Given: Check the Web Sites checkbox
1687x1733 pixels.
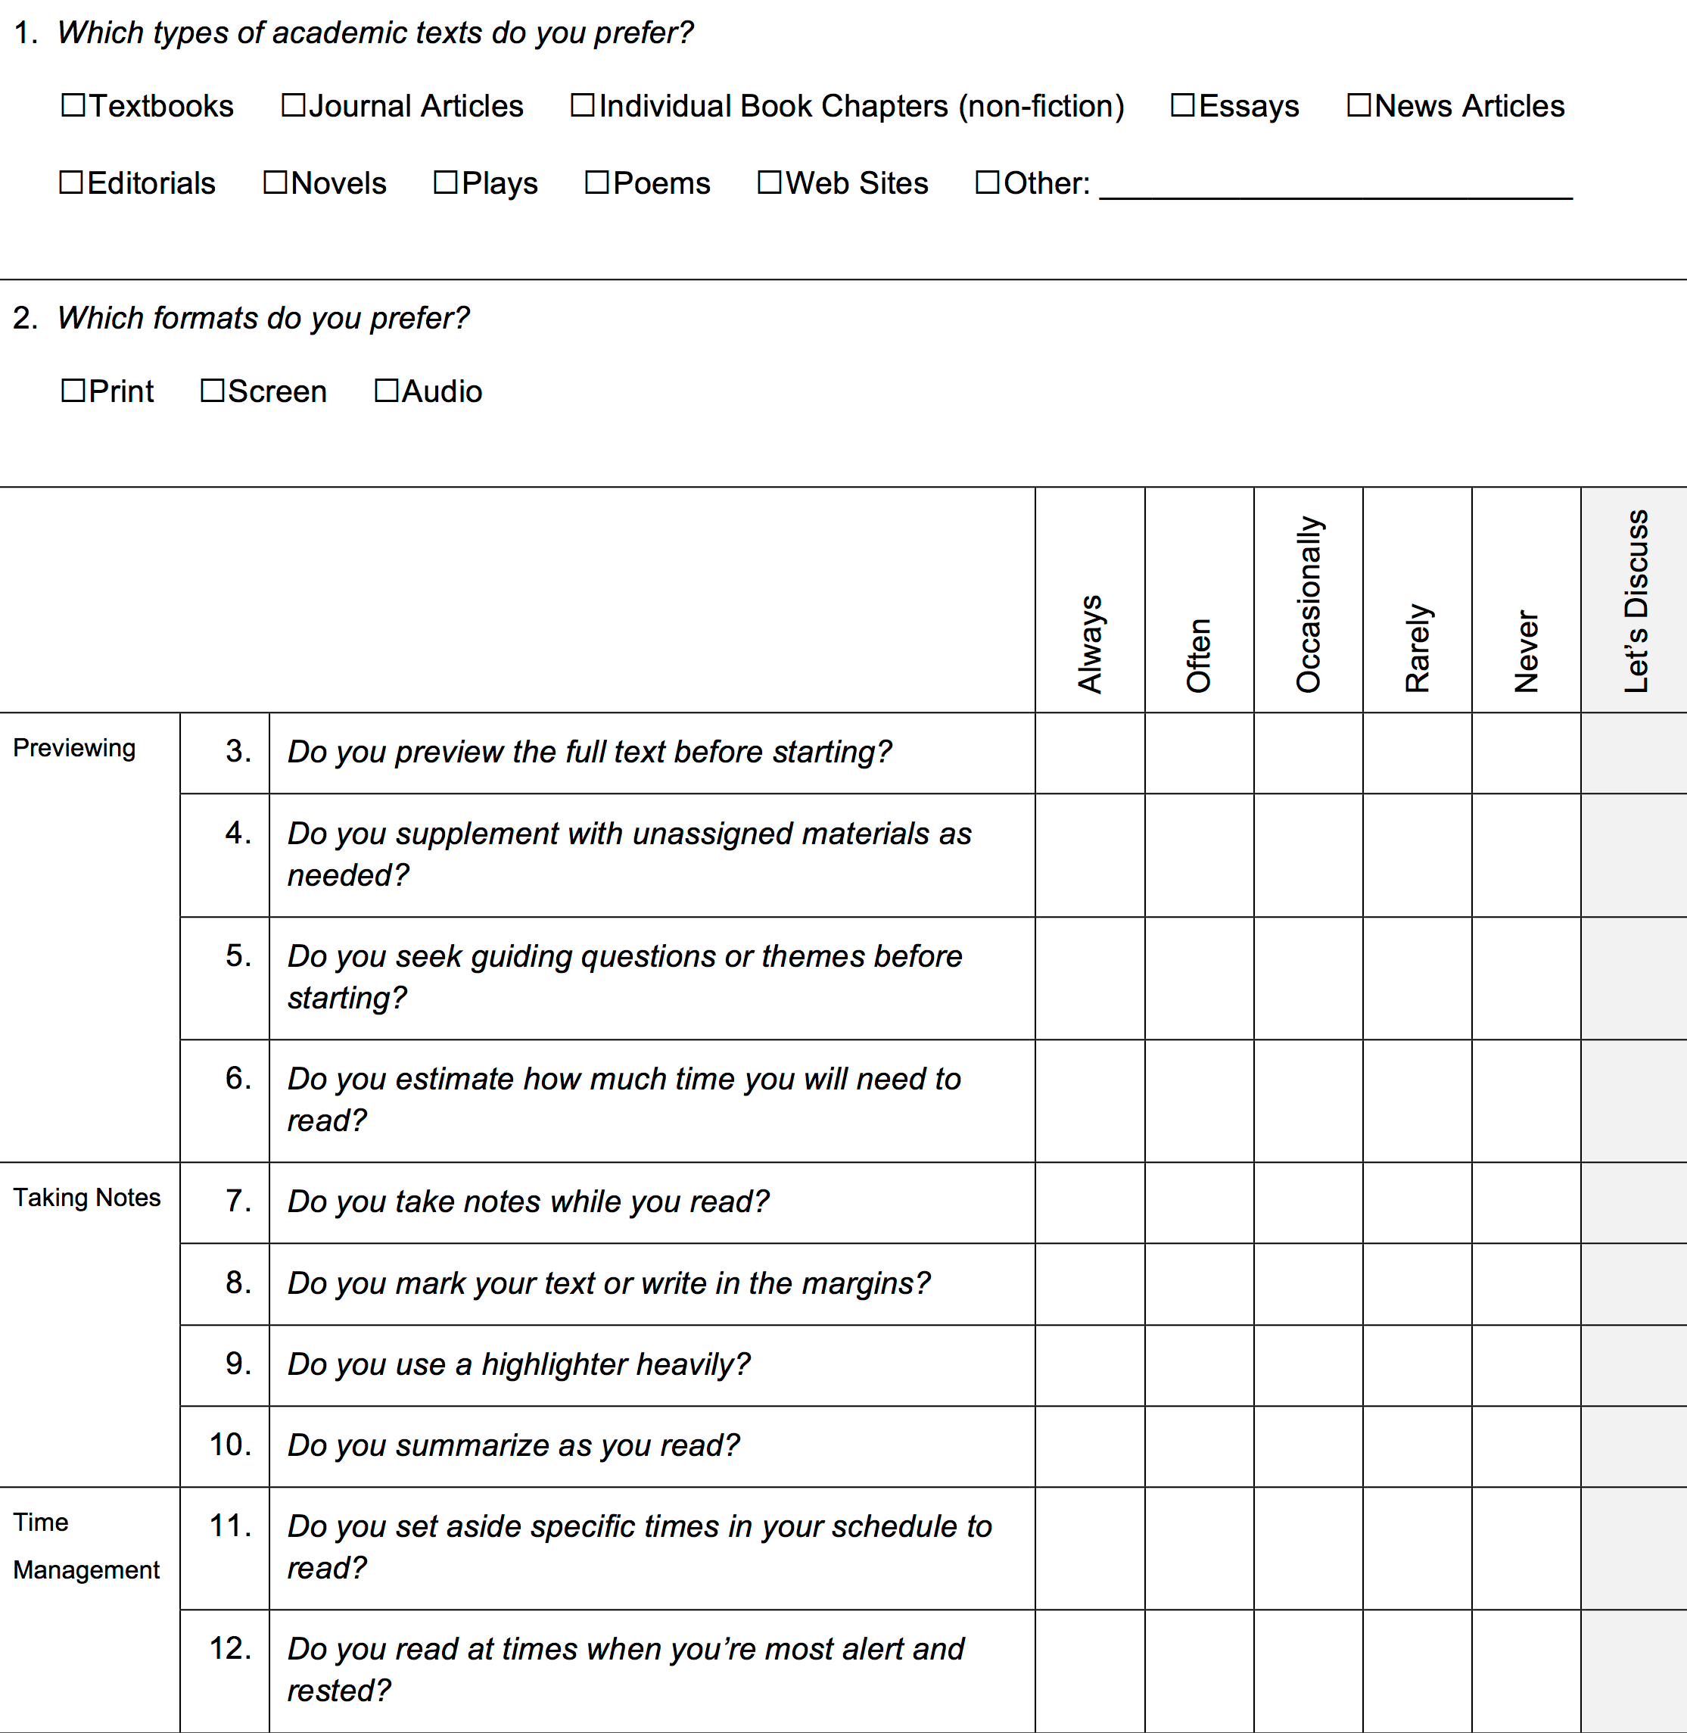Looking at the screenshot, I should coord(770,182).
